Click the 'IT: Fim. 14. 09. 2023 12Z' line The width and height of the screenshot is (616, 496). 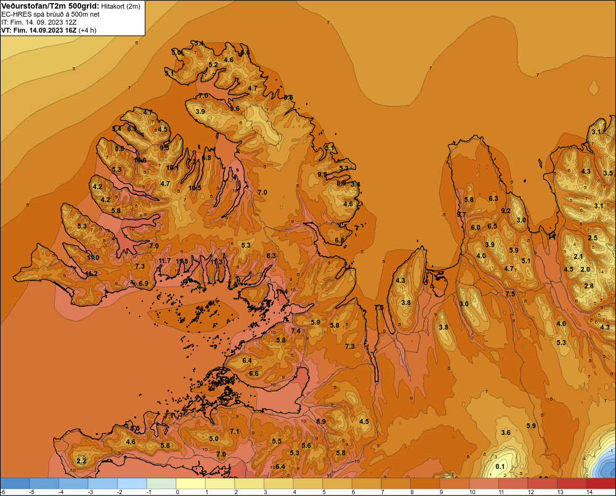pyautogui.click(x=39, y=22)
